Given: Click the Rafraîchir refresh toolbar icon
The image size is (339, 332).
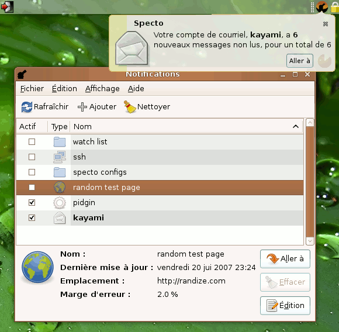Looking at the screenshot, I should coord(27,107).
